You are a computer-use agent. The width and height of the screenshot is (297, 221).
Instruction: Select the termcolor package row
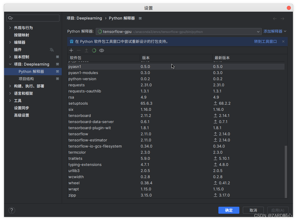(176, 152)
